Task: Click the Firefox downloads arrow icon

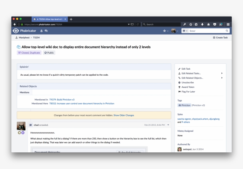Action: coord(202,24)
